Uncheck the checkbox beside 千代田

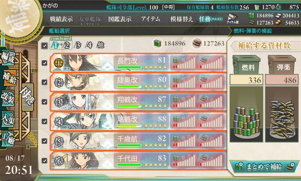click(x=44, y=160)
